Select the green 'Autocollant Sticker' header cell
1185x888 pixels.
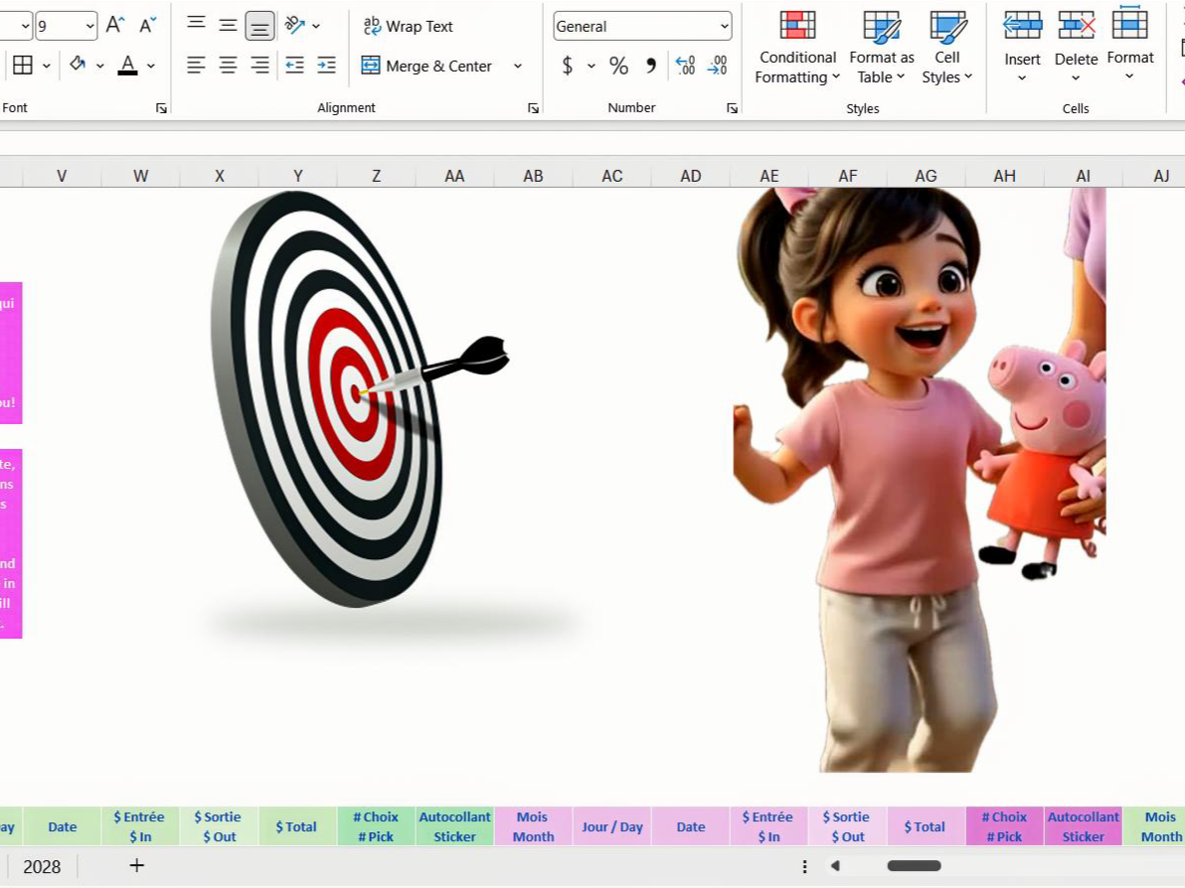455,826
